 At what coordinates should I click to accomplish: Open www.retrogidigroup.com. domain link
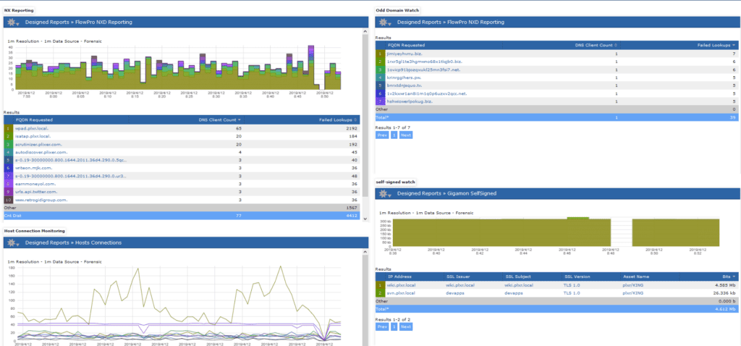41,200
